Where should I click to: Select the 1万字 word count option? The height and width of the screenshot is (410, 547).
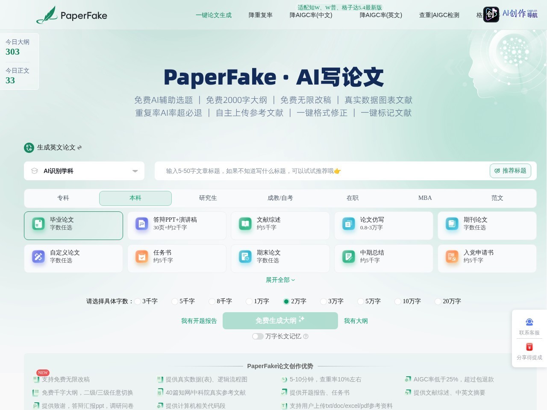pos(258,301)
